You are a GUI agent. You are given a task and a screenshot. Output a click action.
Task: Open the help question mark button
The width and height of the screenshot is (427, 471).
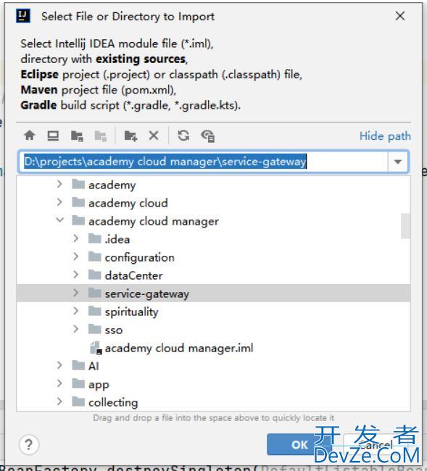tap(29, 444)
